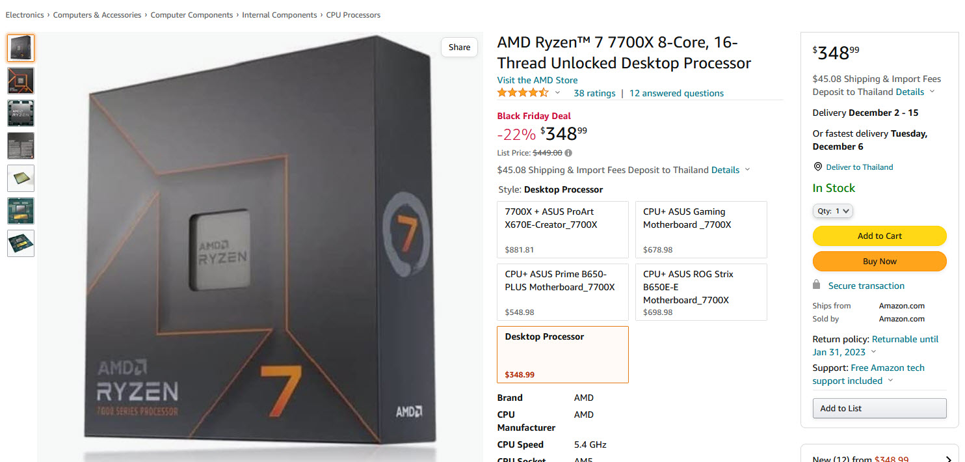Select the 7700X + ASUS ProArt X670E-Creator bundle
Screen dimensions: 965x462
click(x=562, y=230)
